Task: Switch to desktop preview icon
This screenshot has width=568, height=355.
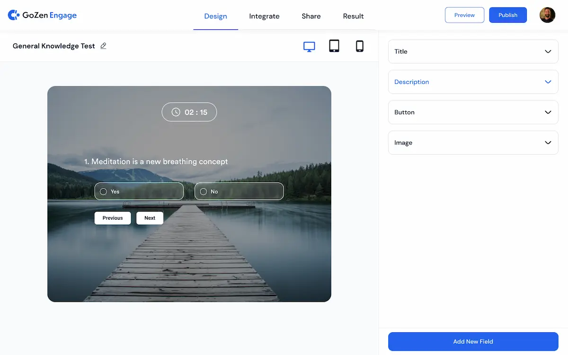Action: [309, 46]
